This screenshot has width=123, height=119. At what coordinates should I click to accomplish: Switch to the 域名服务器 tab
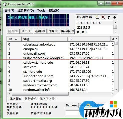tap(47, 99)
